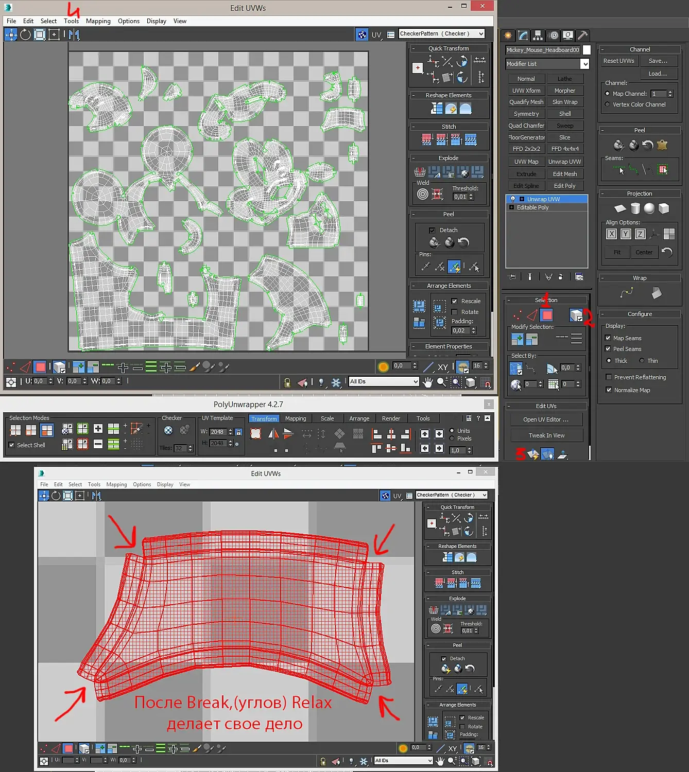Select the Vertex Color Channel radio button
689x772 pixels.
(x=607, y=104)
